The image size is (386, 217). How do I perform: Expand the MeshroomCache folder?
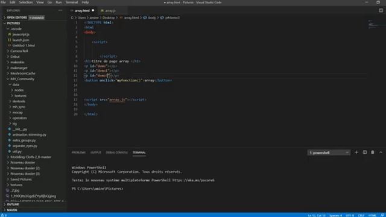[x=23, y=74]
